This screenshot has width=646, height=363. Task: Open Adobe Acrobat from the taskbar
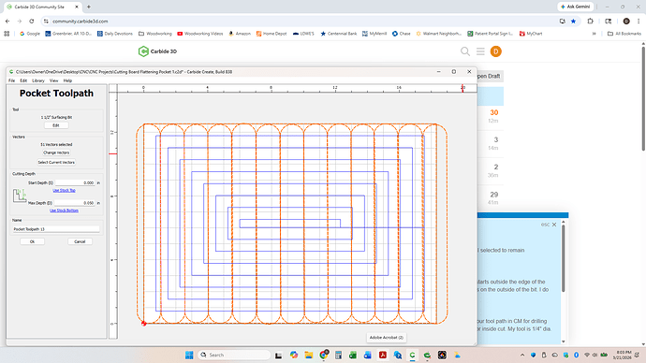coord(383,355)
